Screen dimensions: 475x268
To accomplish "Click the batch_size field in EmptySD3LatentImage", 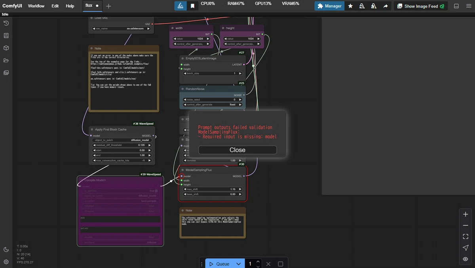I will tap(212, 73).
